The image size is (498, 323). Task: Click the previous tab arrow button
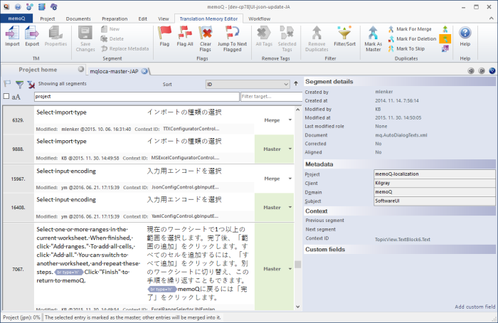click(471, 71)
